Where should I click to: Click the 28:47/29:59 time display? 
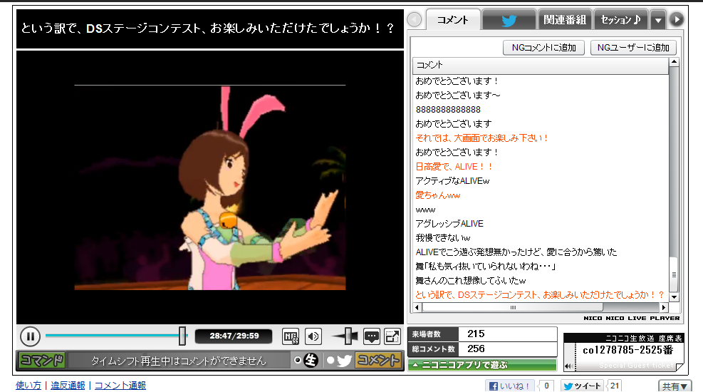tap(234, 336)
